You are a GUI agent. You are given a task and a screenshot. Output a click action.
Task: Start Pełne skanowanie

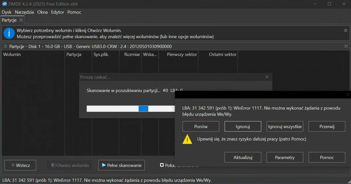pyautogui.click(x=121, y=165)
